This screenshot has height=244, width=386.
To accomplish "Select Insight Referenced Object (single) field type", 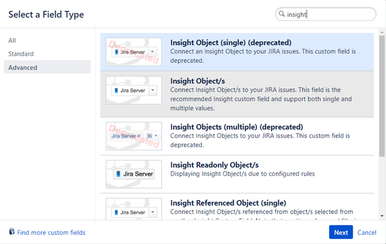I will (237, 207).
